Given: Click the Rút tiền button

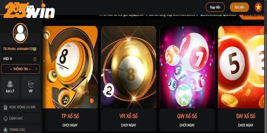Looking at the screenshot, I should (239, 7).
